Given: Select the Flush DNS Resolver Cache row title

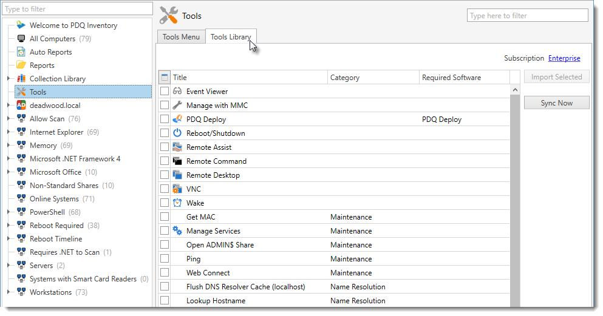Looking at the screenshot, I should [245, 286].
